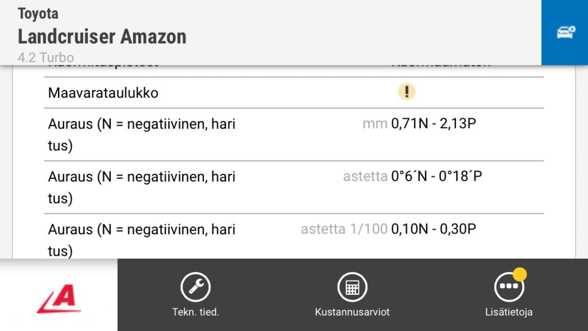Click the value 0,71N - 2,13P

pyautogui.click(x=434, y=123)
